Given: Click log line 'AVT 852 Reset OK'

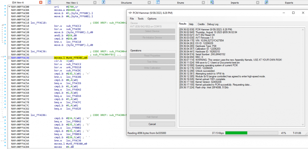Looking at the screenshot, I should 197,35.
